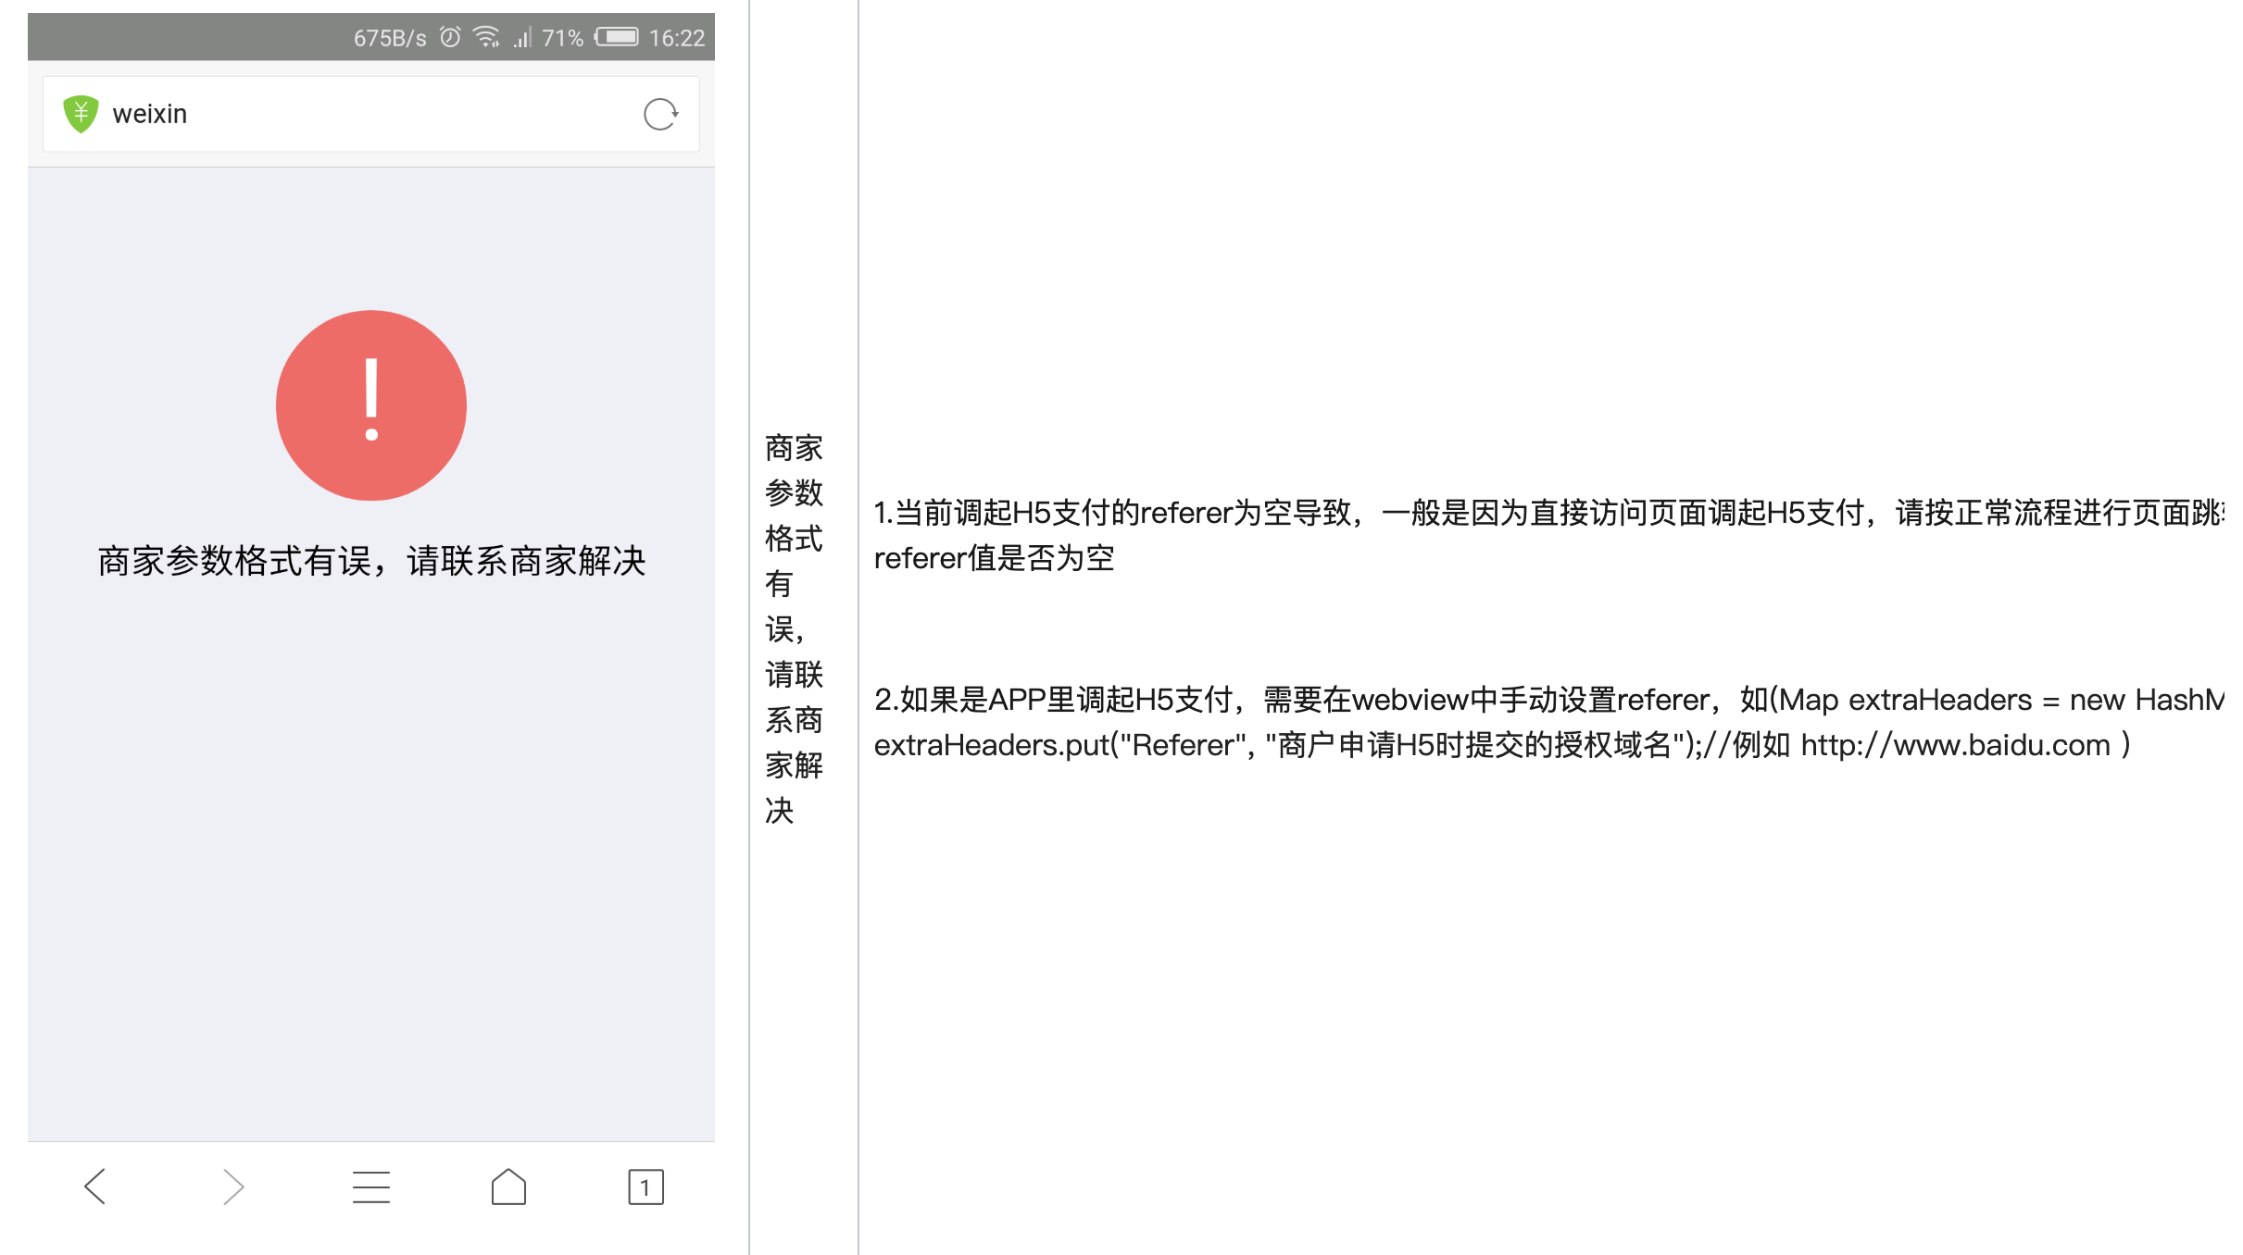Tap the browser forward arrow

tap(232, 1187)
